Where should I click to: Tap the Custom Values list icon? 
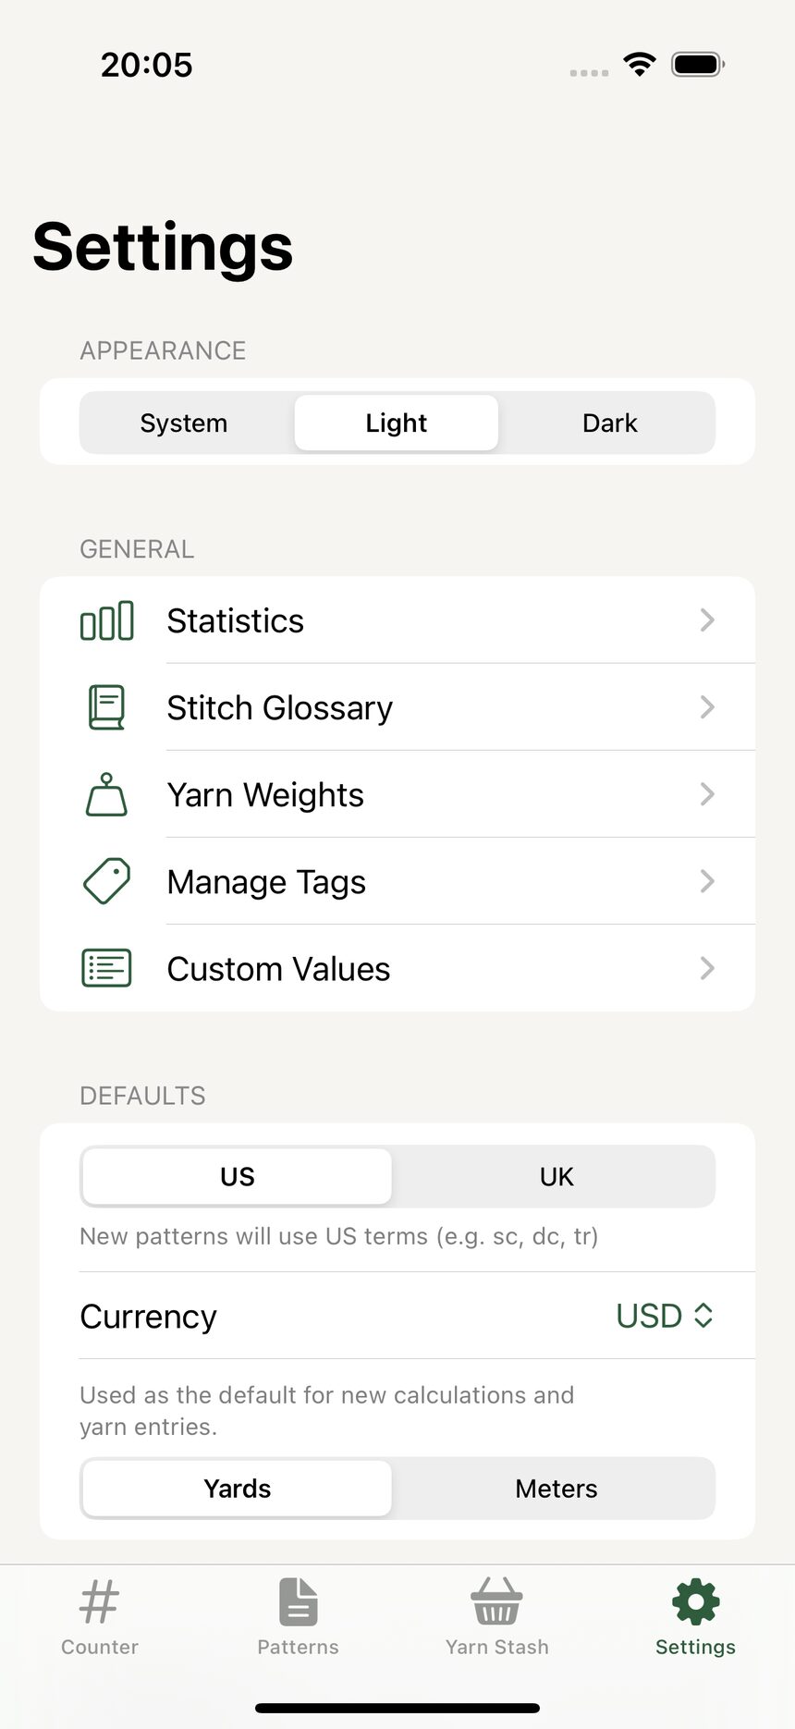(106, 968)
